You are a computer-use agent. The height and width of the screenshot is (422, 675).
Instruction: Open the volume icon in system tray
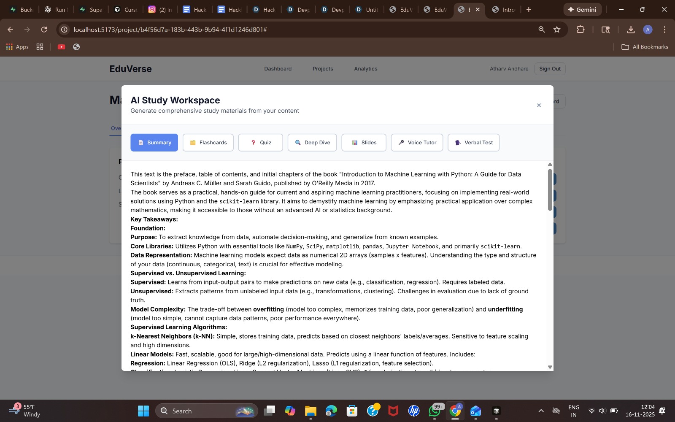pyautogui.click(x=602, y=411)
